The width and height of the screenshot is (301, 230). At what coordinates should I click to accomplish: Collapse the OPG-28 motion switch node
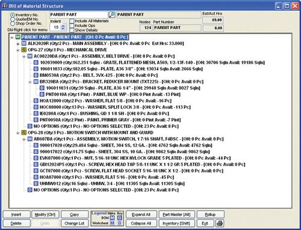[18, 133]
